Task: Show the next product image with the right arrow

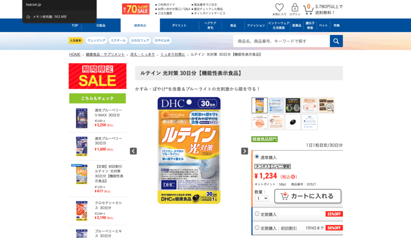Action: point(244,151)
